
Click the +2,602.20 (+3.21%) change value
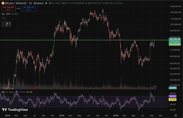[x=112, y=3]
